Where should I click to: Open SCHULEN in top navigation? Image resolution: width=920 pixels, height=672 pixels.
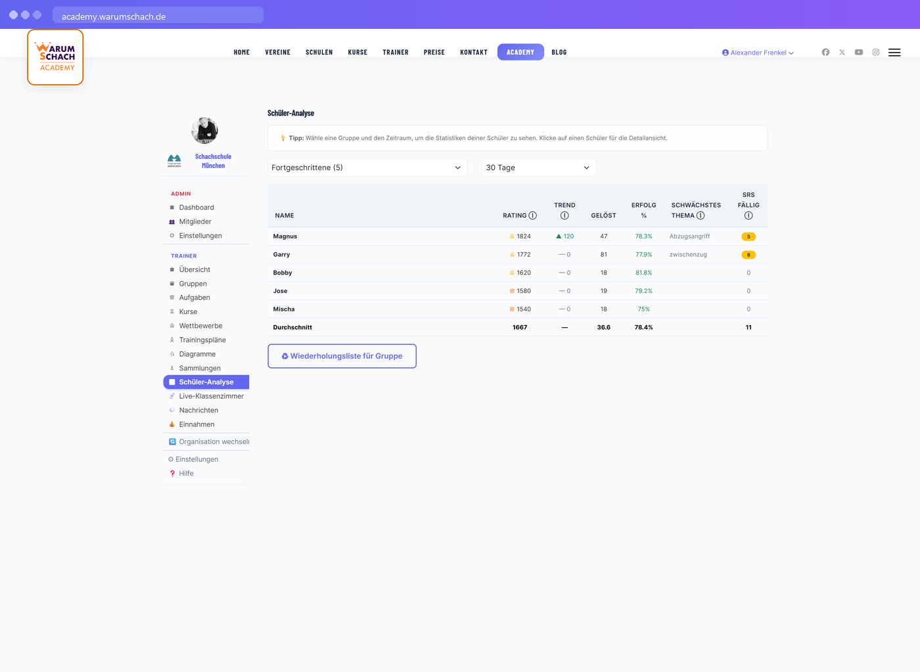[319, 52]
